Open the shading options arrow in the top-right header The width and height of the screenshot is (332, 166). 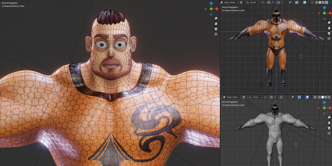330,3
